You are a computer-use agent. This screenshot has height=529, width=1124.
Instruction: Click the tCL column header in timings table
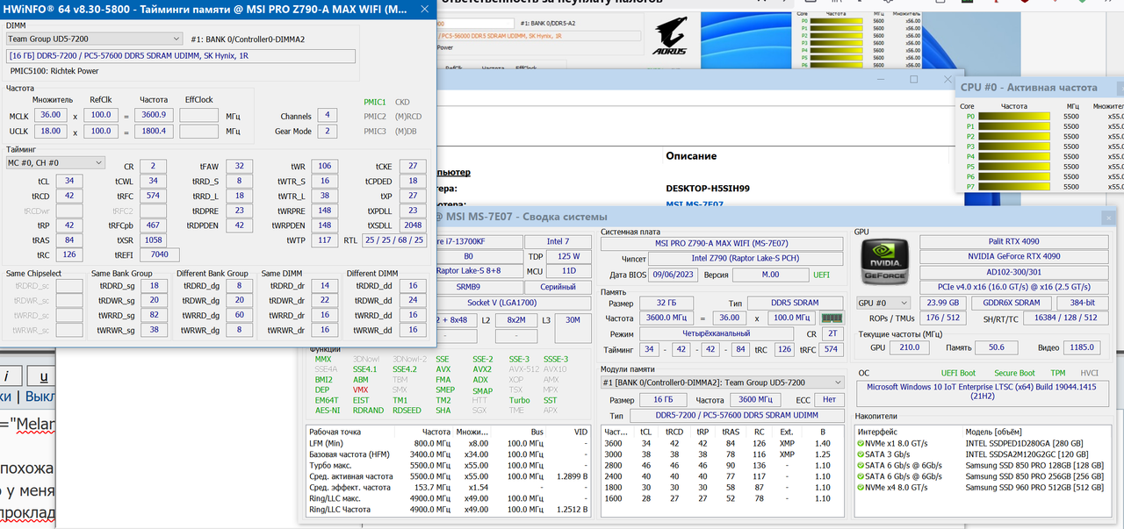pyautogui.click(x=646, y=432)
